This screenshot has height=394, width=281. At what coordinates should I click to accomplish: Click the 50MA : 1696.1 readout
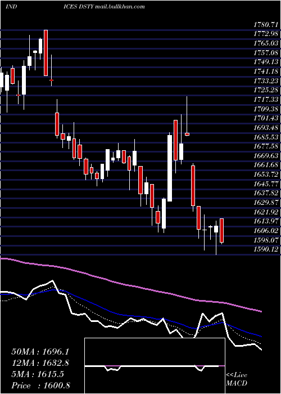(x=40, y=352)
